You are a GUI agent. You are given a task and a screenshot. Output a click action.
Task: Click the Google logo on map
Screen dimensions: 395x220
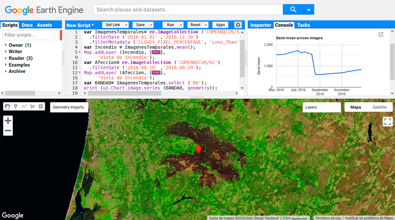[x=13, y=215]
